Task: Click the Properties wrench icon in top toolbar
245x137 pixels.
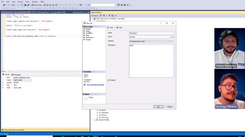Action: pos(122,5)
